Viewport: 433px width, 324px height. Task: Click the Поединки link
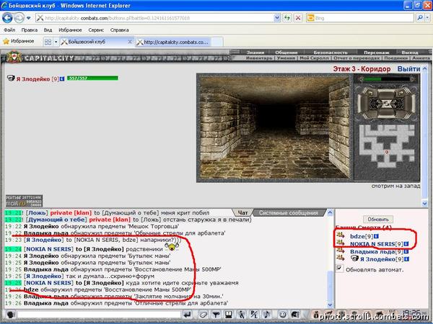pyautogui.click(x=395, y=58)
